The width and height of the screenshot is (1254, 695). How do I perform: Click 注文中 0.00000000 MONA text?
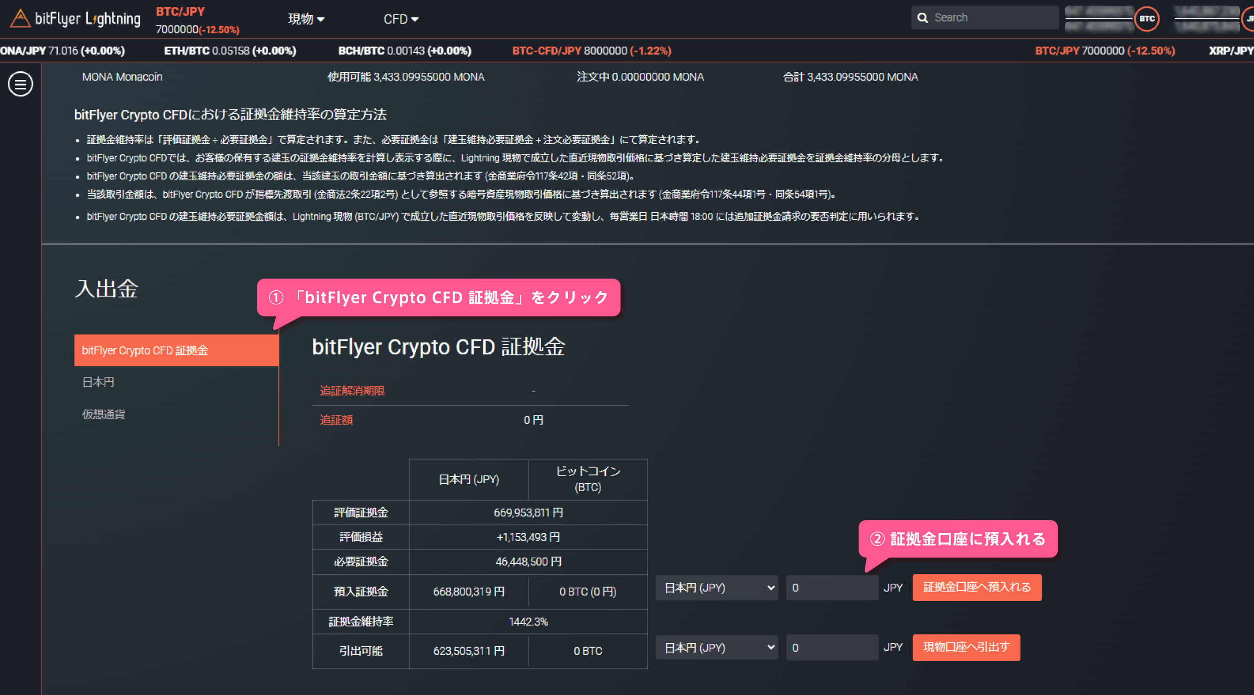pos(640,77)
